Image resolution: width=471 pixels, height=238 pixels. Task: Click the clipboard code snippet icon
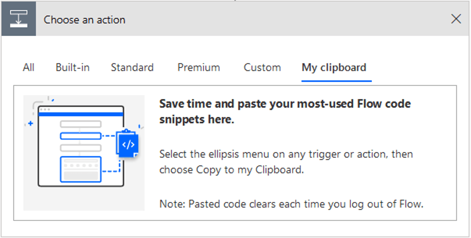pos(128,144)
